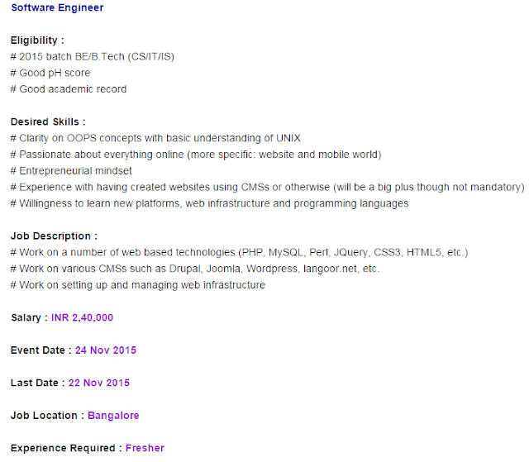Click the Fresher experience value
529x462 pixels.
(x=145, y=448)
